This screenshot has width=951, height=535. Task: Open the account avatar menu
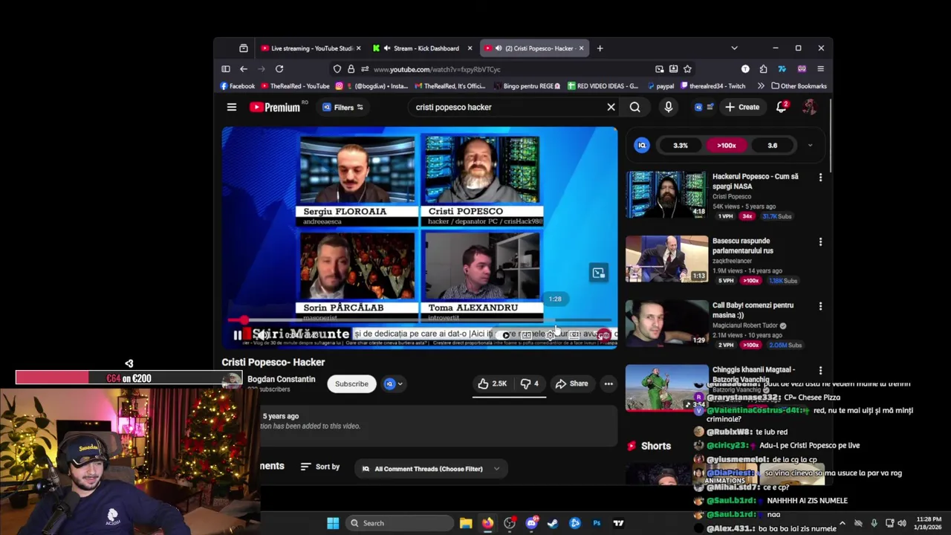[x=809, y=107]
